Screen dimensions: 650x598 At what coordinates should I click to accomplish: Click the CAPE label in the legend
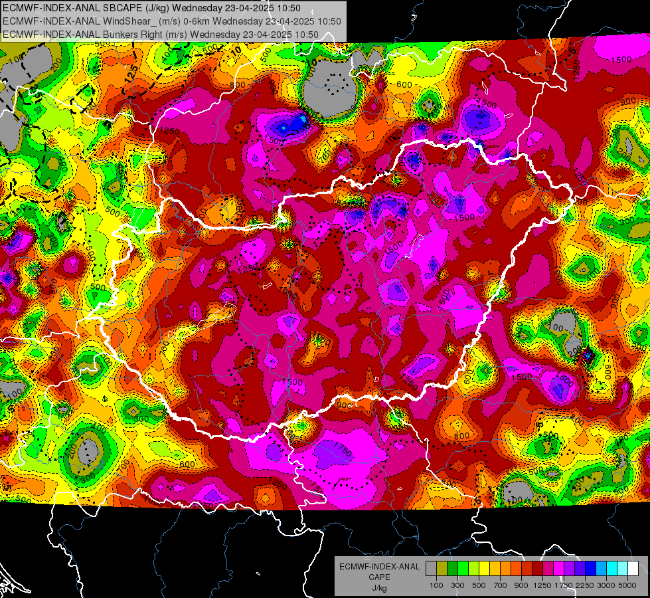coord(379,577)
